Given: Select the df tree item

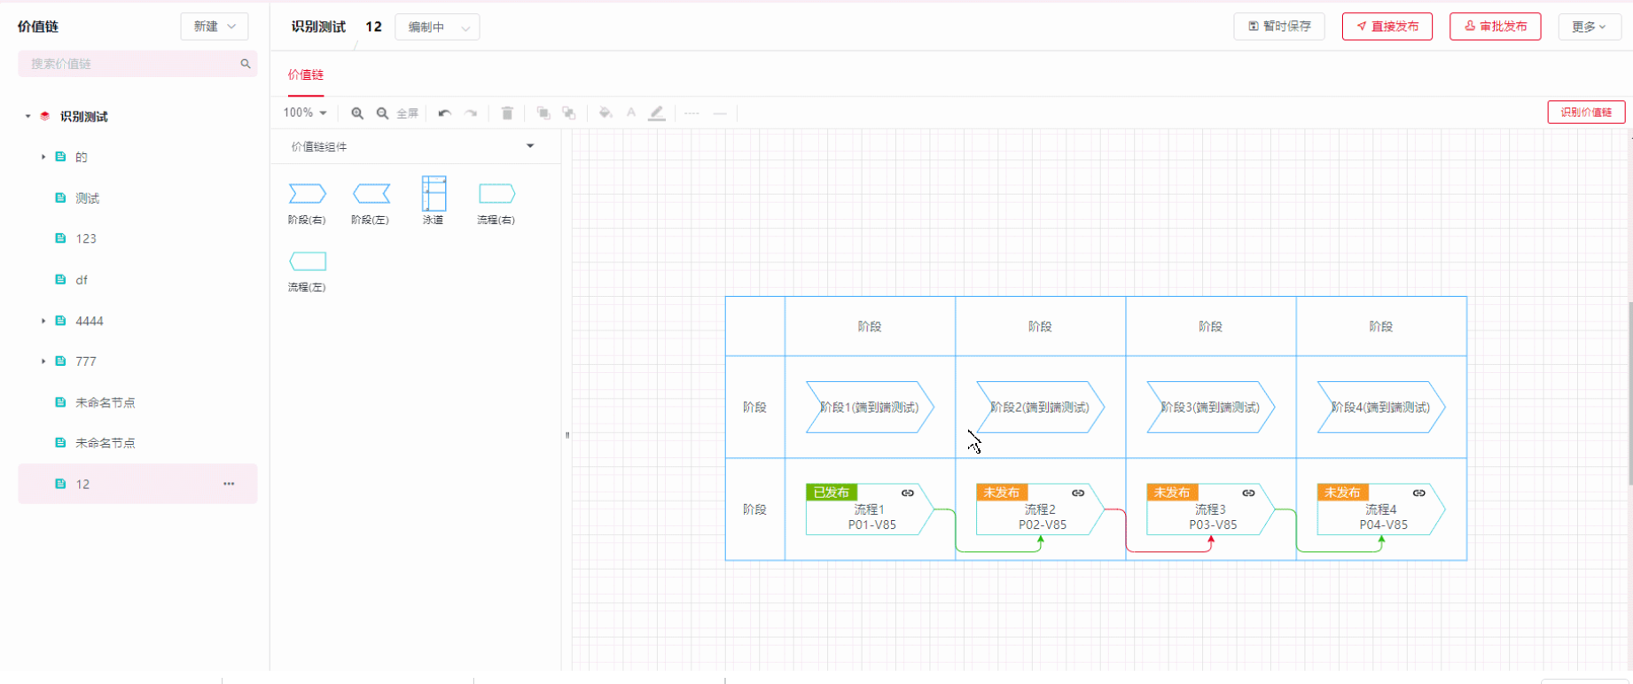Looking at the screenshot, I should pos(82,280).
